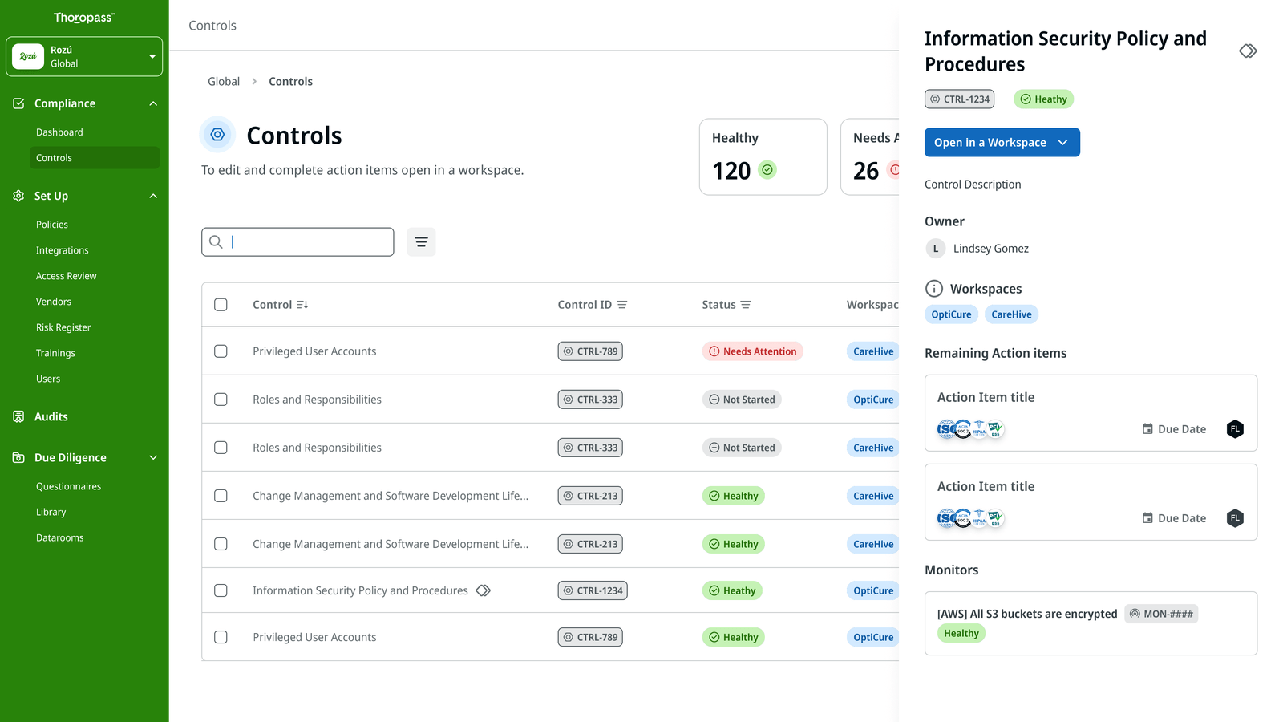Check the Privileged User Accounts row checkbox
The height and width of the screenshot is (722, 1283).
click(x=221, y=351)
